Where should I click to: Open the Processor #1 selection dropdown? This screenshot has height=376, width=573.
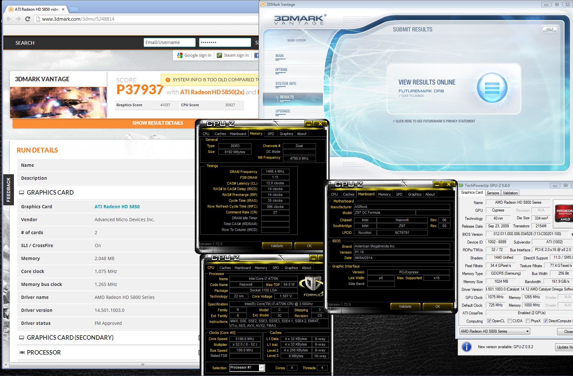tap(247, 368)
